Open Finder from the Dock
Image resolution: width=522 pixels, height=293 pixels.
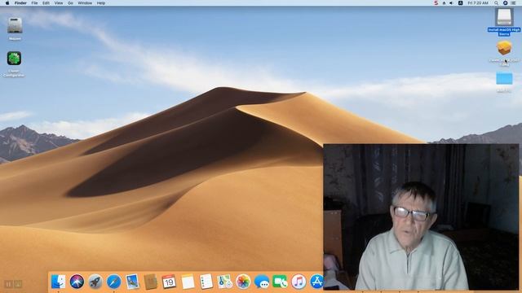pyautogui.click(x=58, y=282)
